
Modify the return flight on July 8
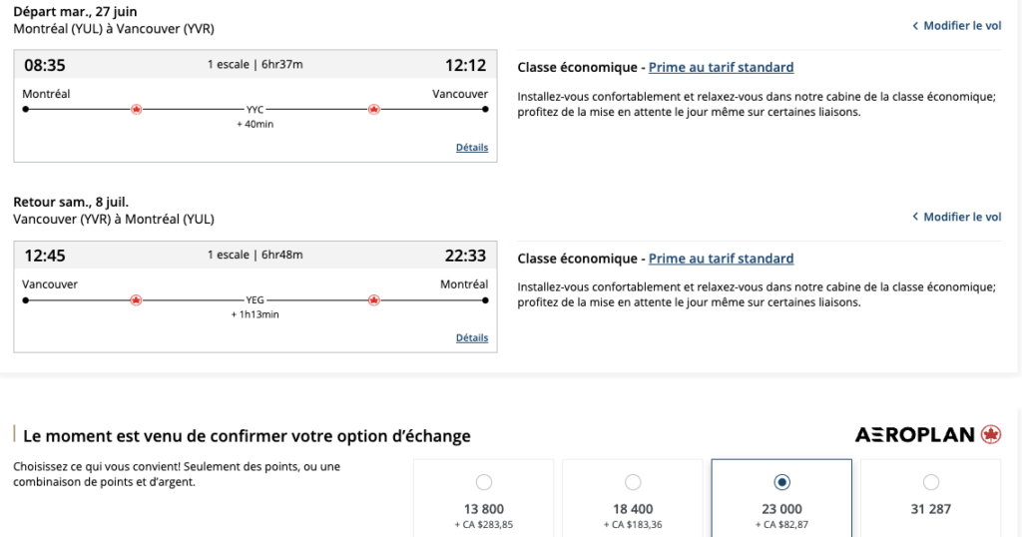(957, 217)
